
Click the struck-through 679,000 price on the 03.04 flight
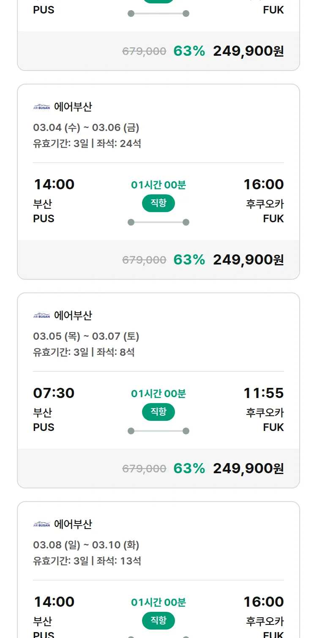coord(144,260)
